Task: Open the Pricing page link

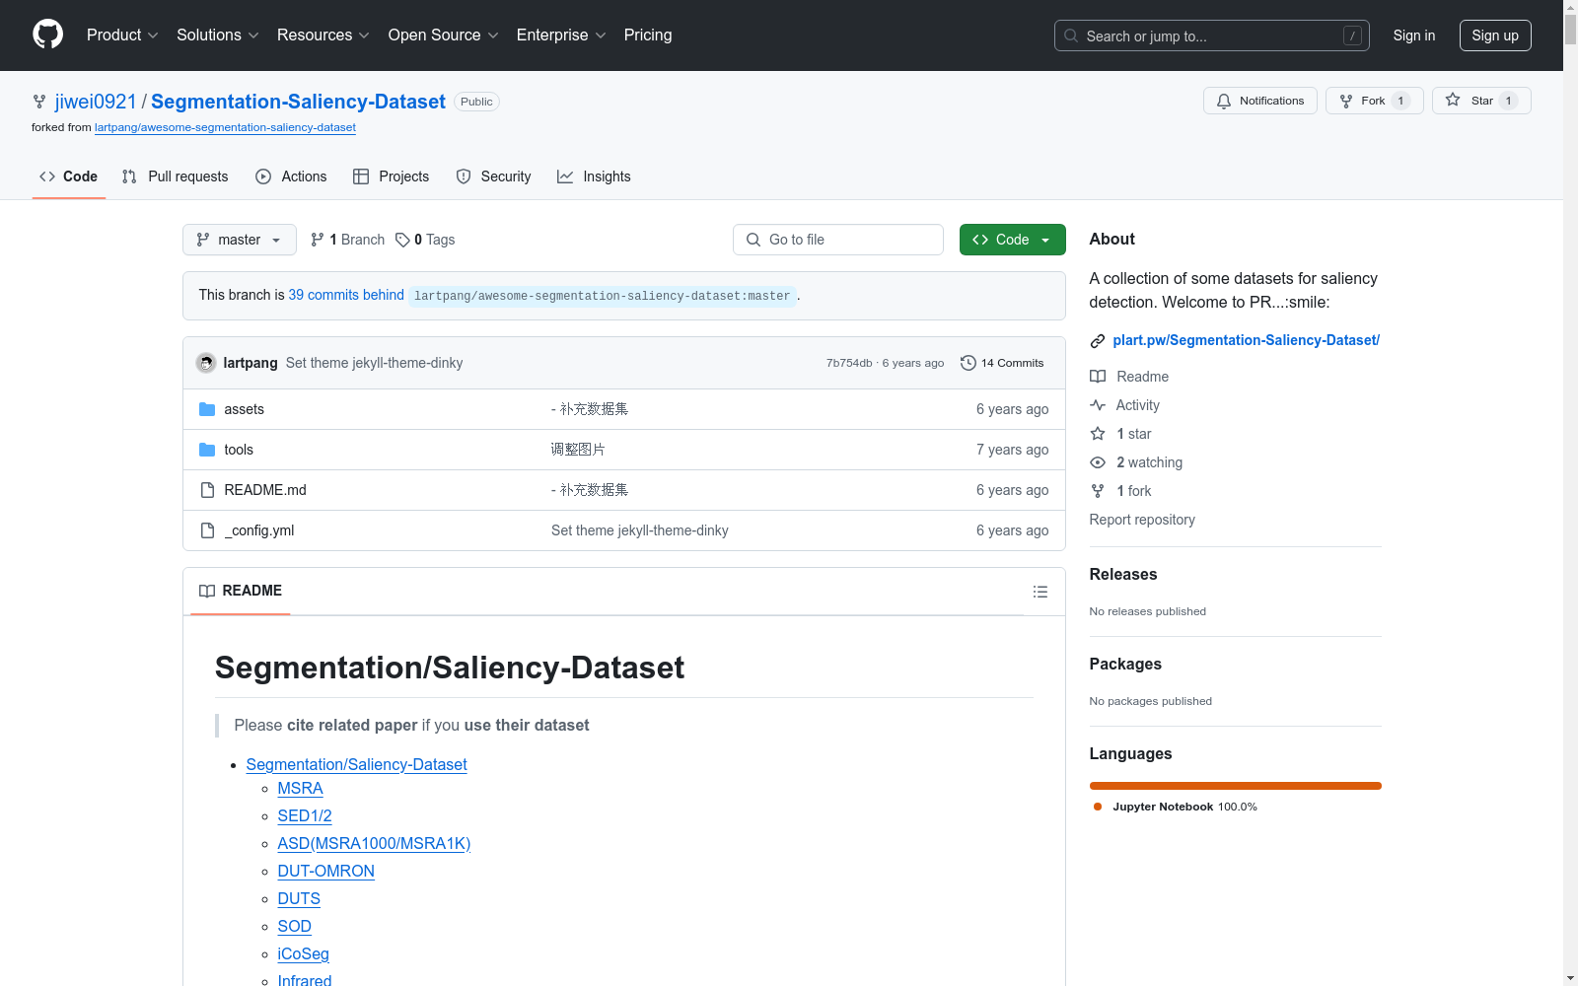Action: point(648,35)
